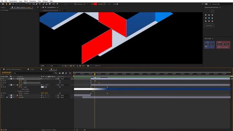Viewport: 233px width, 131px height.
Task: Toggle the stopwatch for the first Path property
Action: 20,81
